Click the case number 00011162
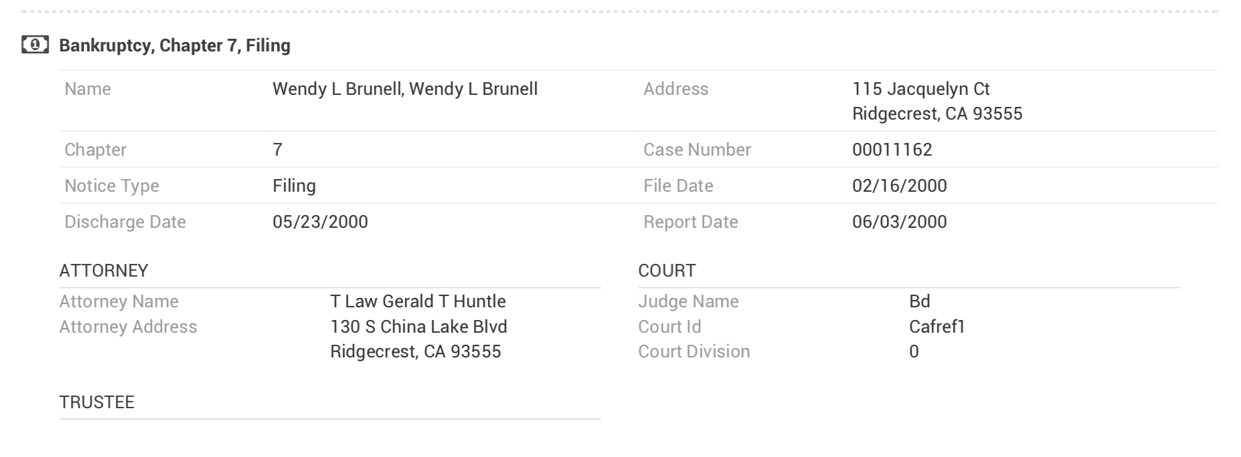Screen dimensions: 1241x457 pos(892,150)
